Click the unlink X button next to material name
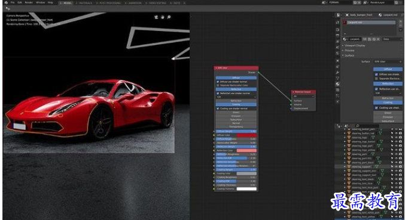Image resolution: width=405 pixels, height=220 pixels. (x=378, y=39)
